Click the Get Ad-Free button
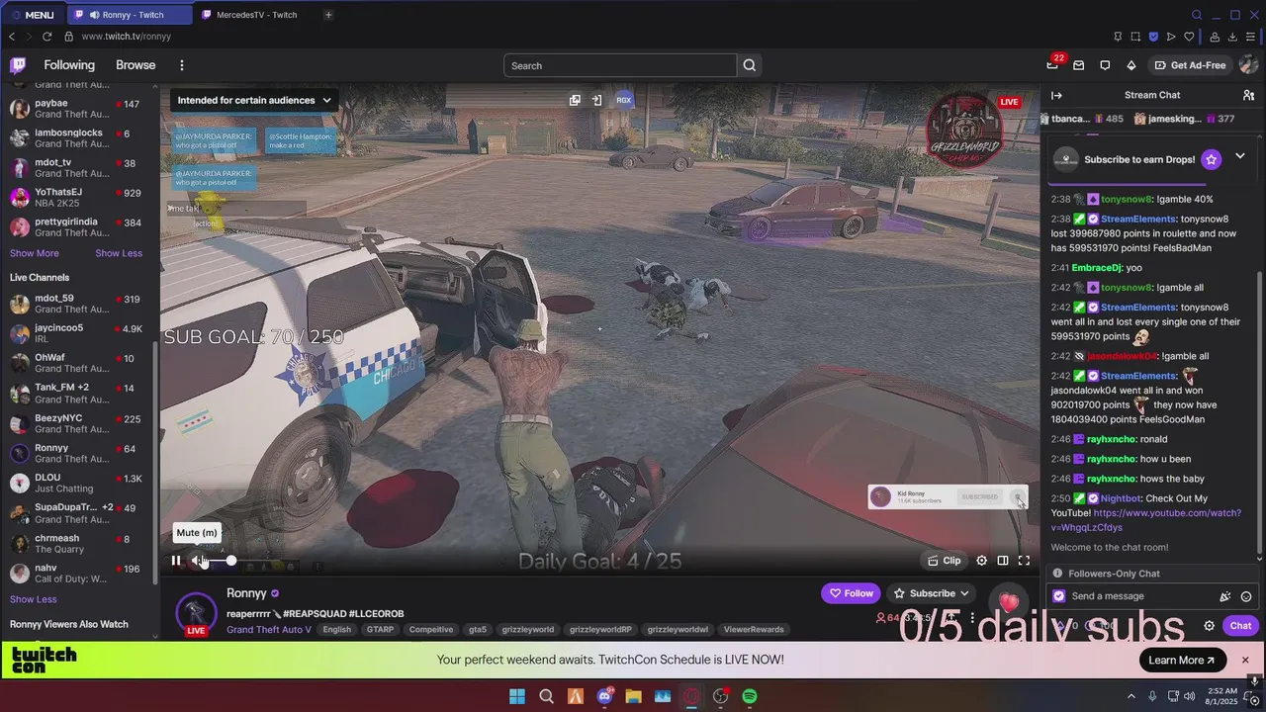Viewport: 1266px width, 712px height. pos(1190,65)
